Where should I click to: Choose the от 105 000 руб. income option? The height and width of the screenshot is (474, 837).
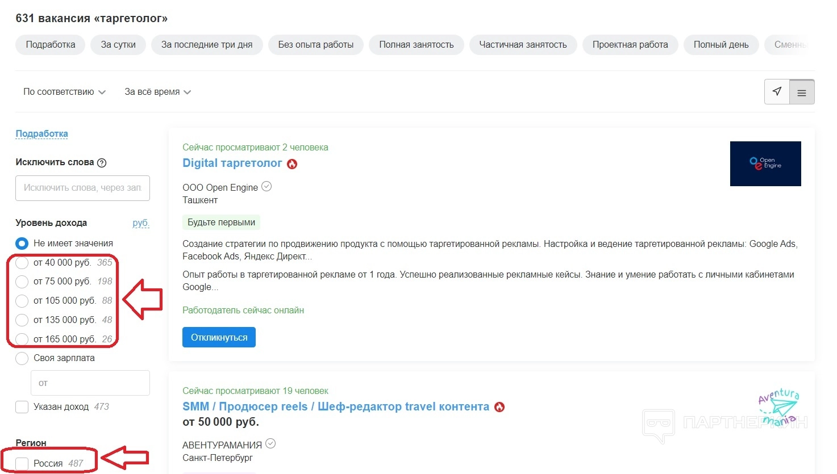pos(22,301)
